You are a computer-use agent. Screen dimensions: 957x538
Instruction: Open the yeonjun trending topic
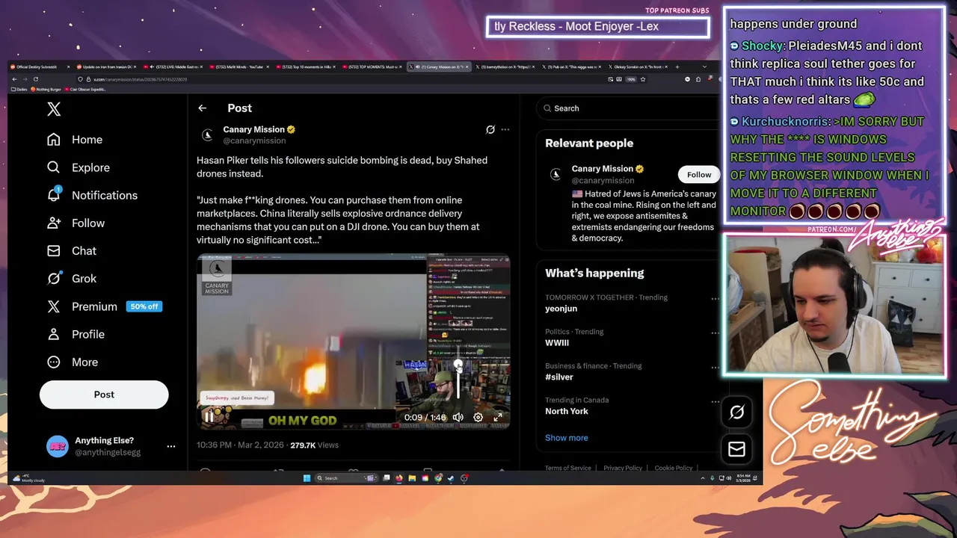[561, 309]
